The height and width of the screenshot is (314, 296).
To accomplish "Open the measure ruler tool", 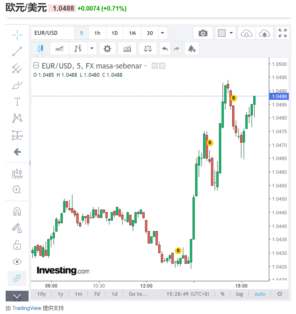I will tap(17, 174).
